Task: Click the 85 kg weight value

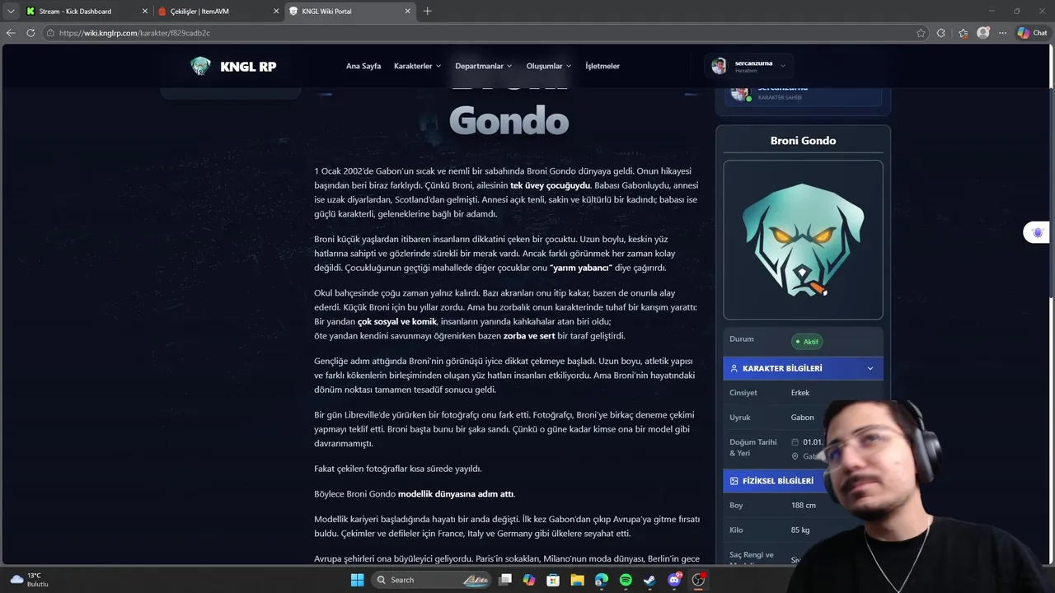Action: [800, 530]
